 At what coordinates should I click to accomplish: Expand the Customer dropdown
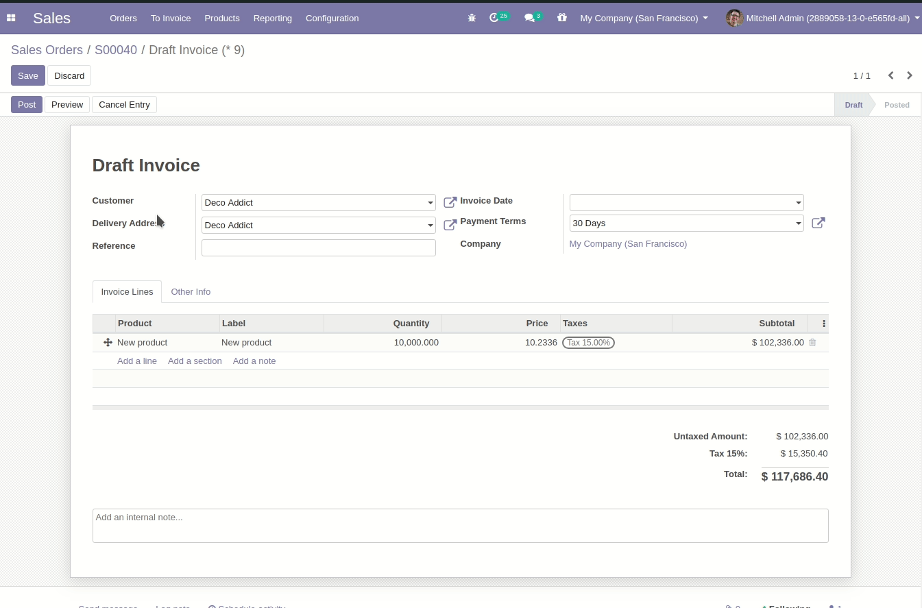pos(430,203)
